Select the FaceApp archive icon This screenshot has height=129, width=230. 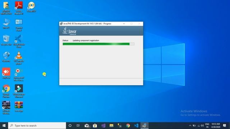(19, 107)
